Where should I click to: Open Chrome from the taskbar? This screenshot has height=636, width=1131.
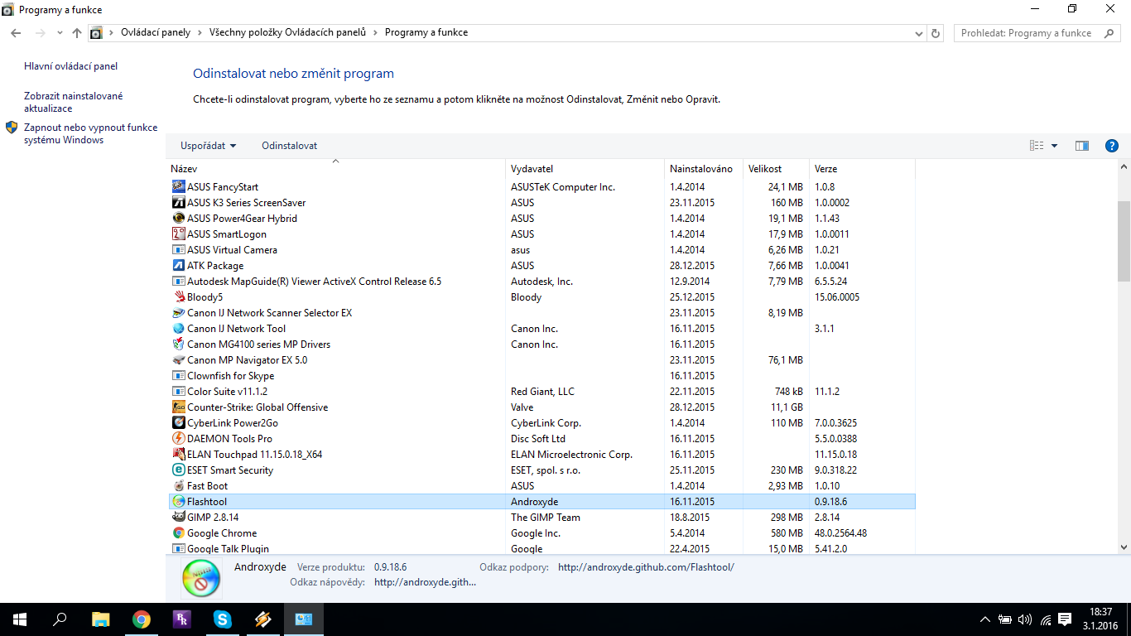(x=142, y=619)
